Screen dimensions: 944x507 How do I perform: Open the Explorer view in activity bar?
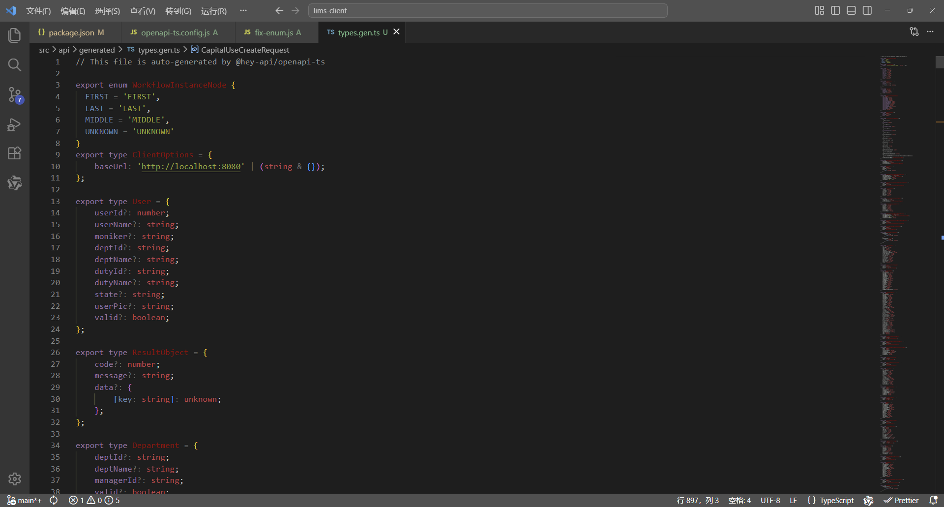click(15, 35)
